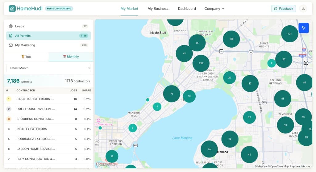This screenshot has width=316, height=172.
Task: Click the Leads target icon
Action: tap(11, 26)
